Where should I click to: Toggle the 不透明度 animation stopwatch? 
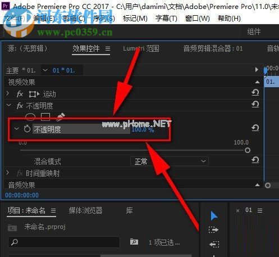(27, 129)
